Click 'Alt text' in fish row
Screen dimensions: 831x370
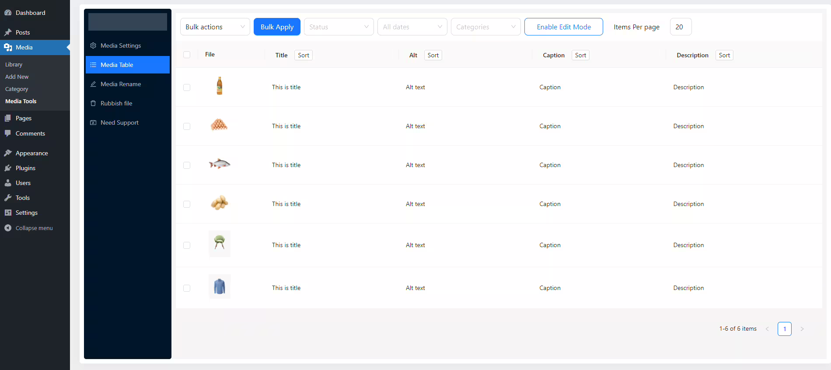click(415, 165)
